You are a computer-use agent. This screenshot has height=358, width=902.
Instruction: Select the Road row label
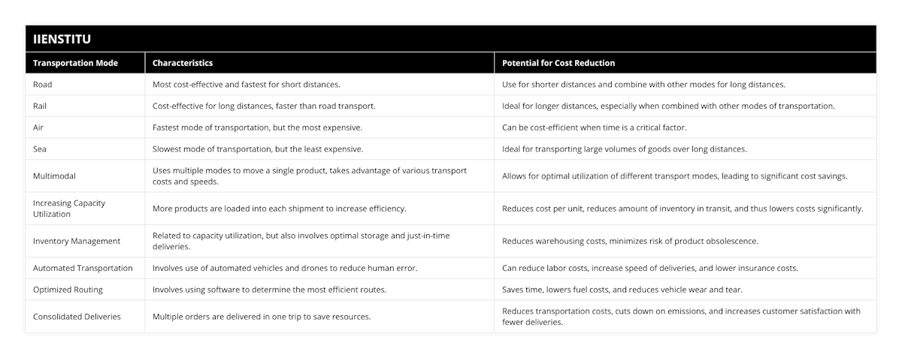click(43, 85)
